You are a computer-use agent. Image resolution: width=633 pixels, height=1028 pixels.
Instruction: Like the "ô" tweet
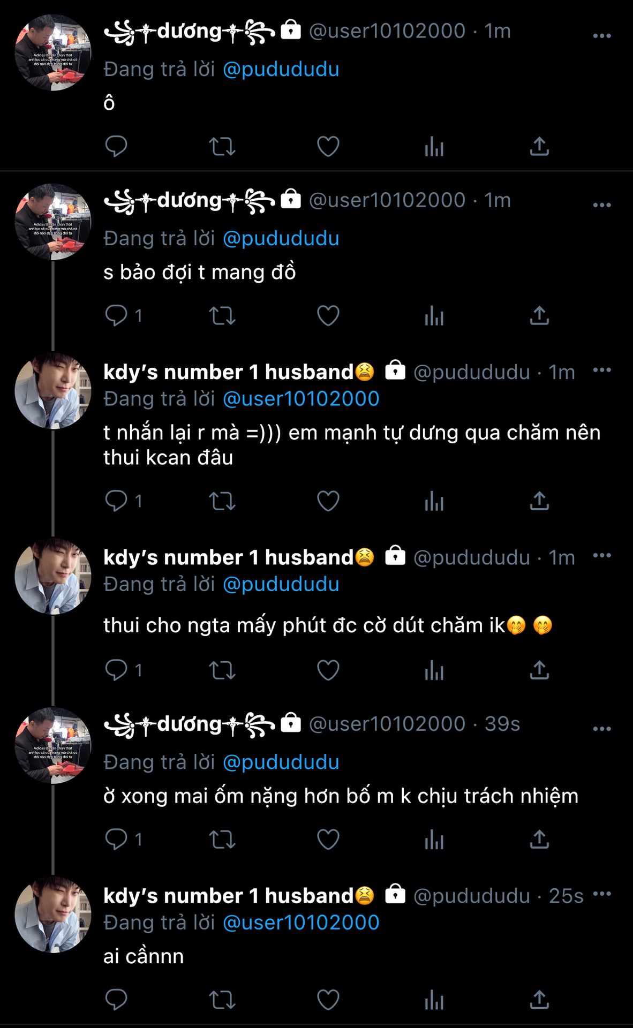tap(328, 146)
